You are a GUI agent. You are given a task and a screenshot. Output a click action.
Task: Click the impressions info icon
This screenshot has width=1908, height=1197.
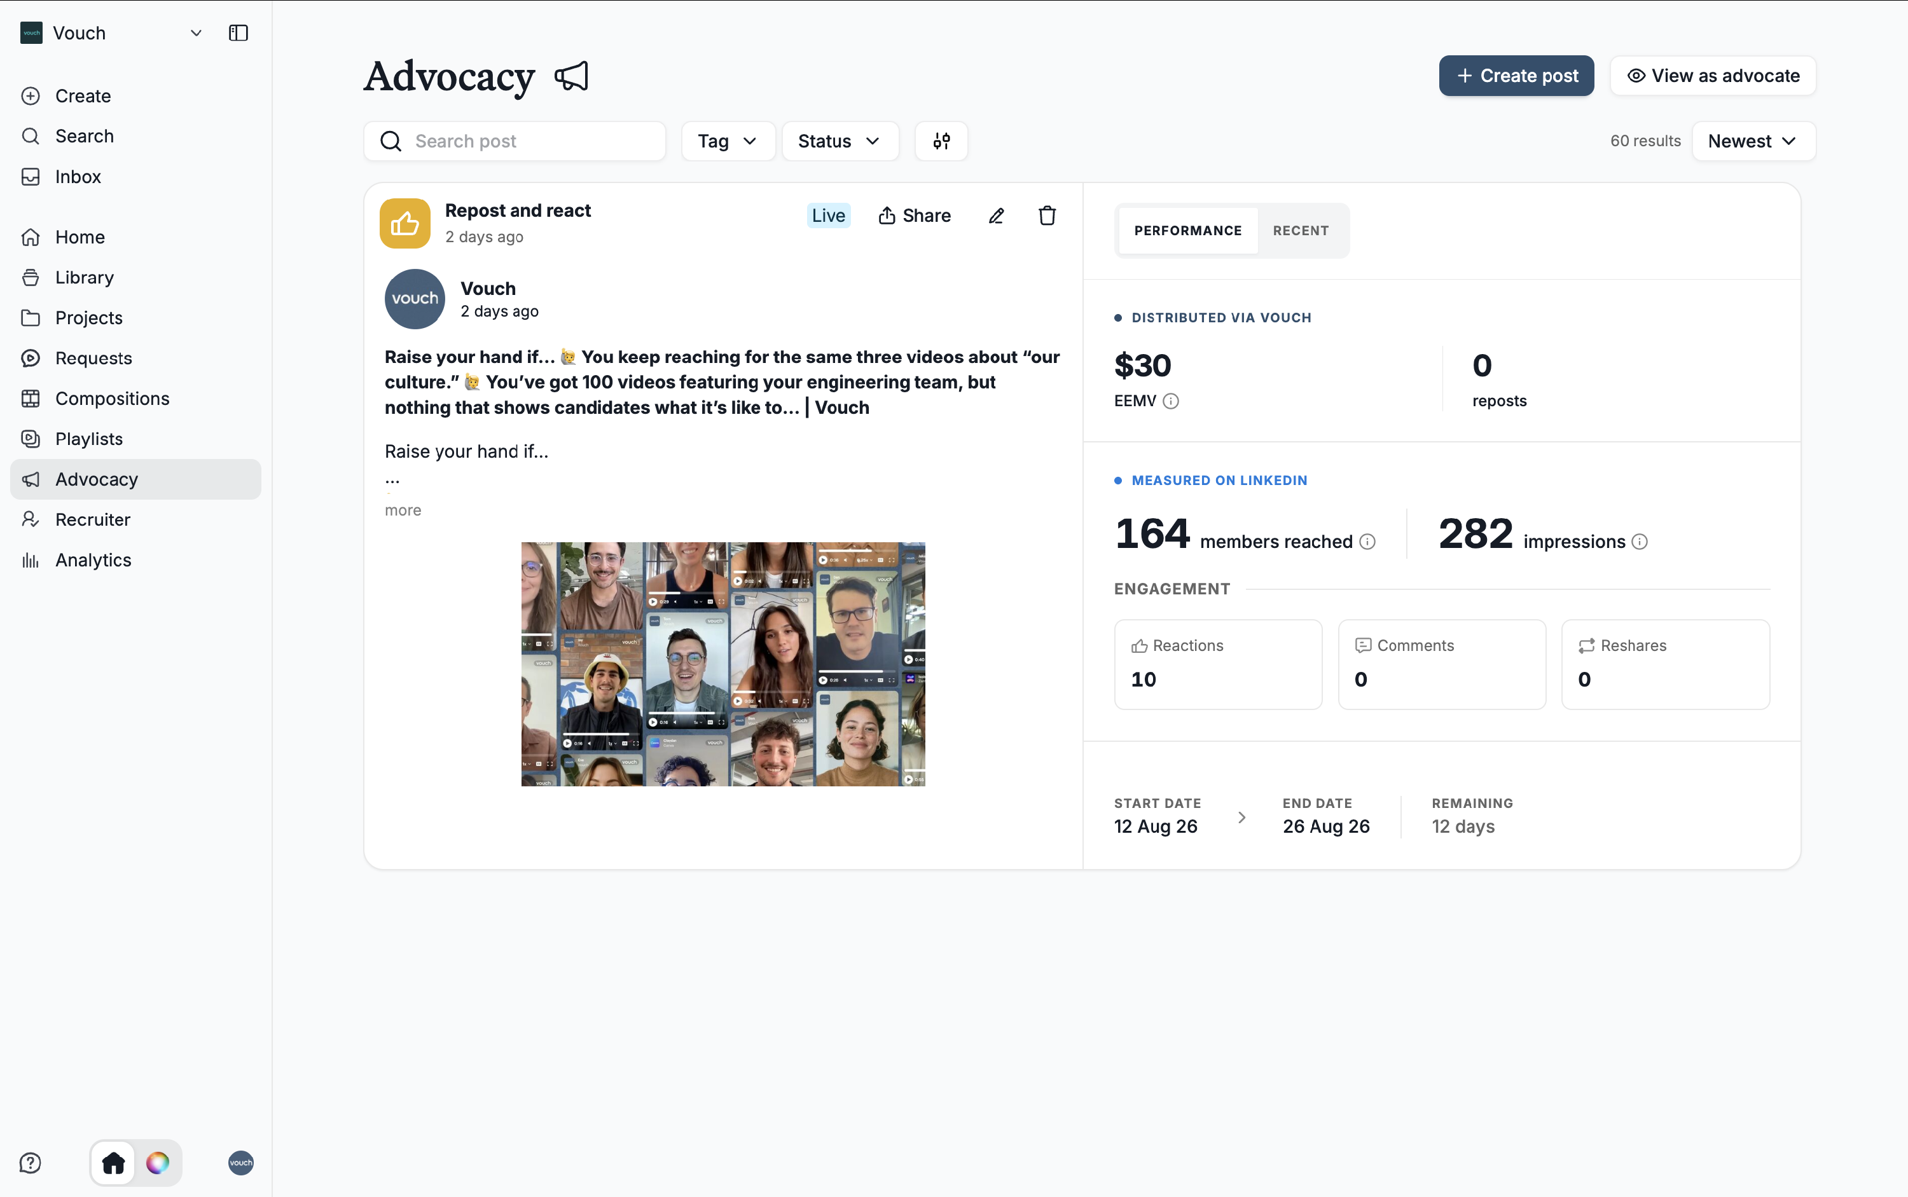click(x=1640, y=542)
